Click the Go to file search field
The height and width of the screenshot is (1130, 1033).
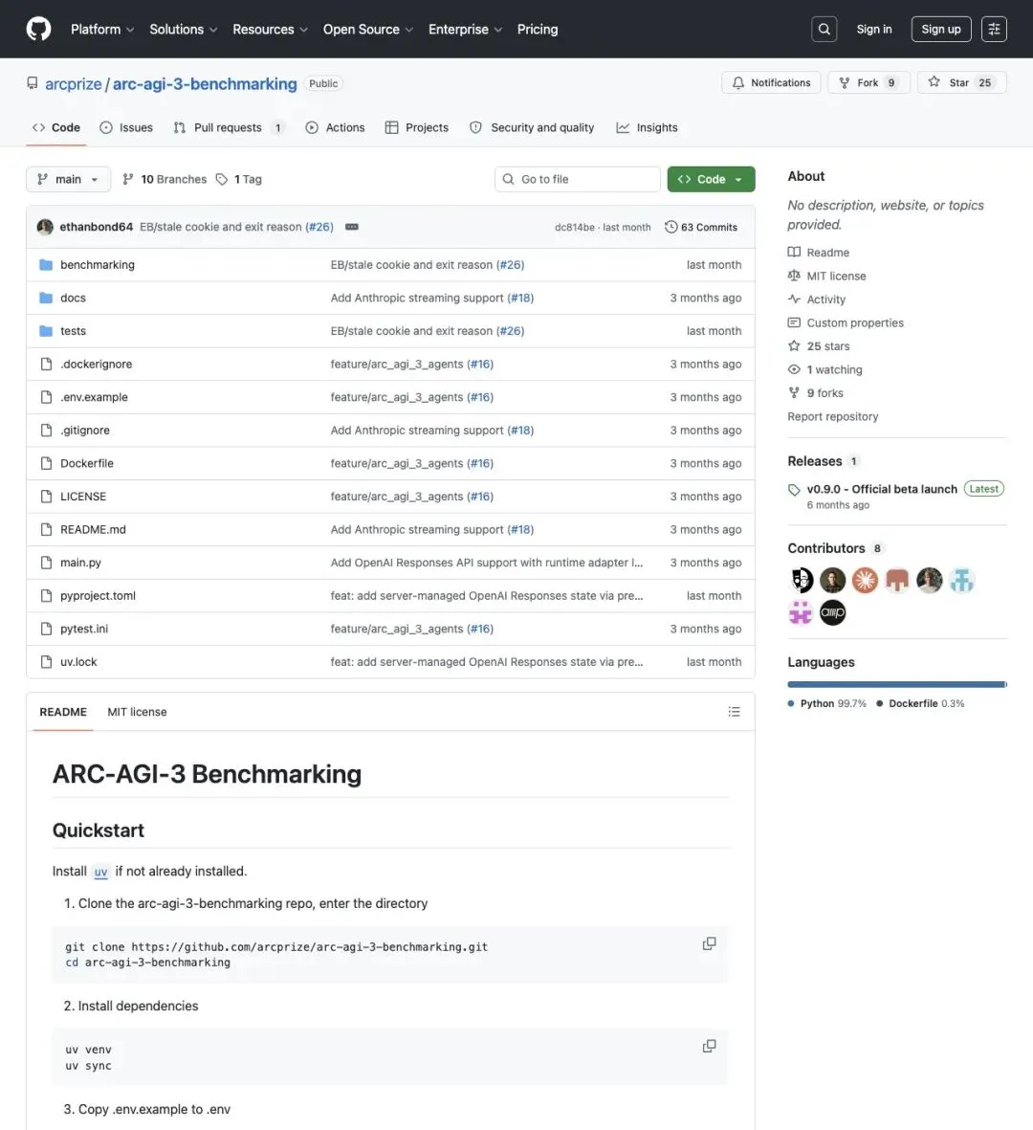[578, 179]
